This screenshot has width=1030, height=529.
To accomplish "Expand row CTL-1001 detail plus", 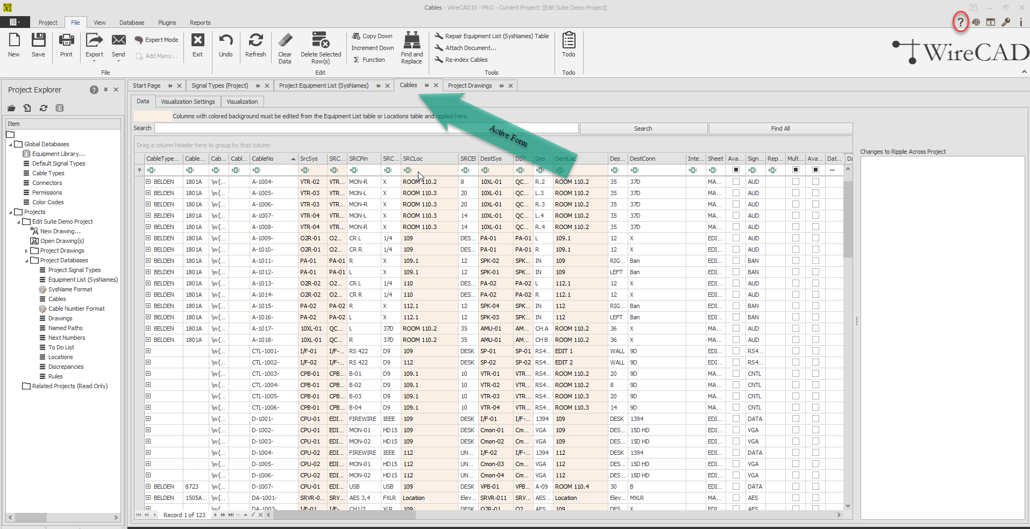I will [148, 351].
